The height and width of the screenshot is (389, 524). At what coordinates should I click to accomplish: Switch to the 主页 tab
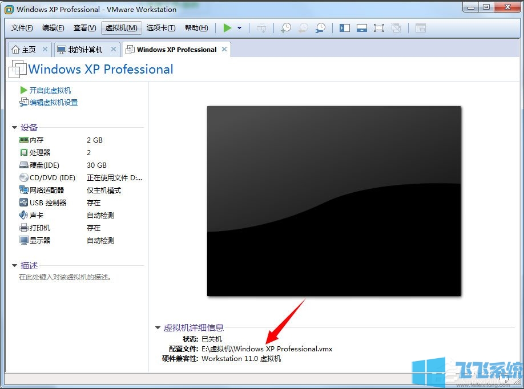[30, 49]
